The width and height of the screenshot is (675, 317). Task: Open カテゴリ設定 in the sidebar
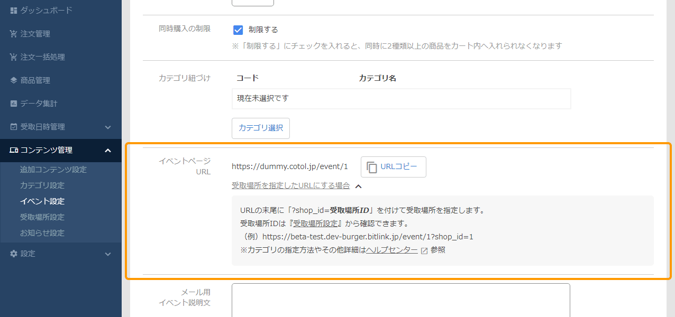pyautogui.click(x=42, y=185)
